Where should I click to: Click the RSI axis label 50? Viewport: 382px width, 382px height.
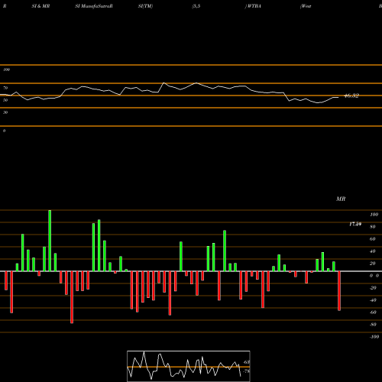tap(5, 100)
